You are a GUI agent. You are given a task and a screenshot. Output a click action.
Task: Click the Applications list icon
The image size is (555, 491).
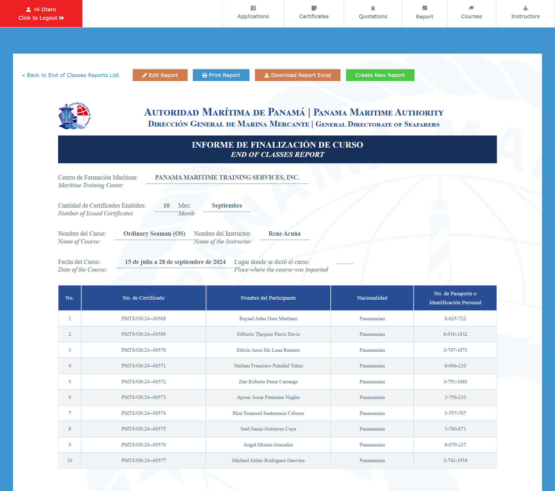click(253, 8)
